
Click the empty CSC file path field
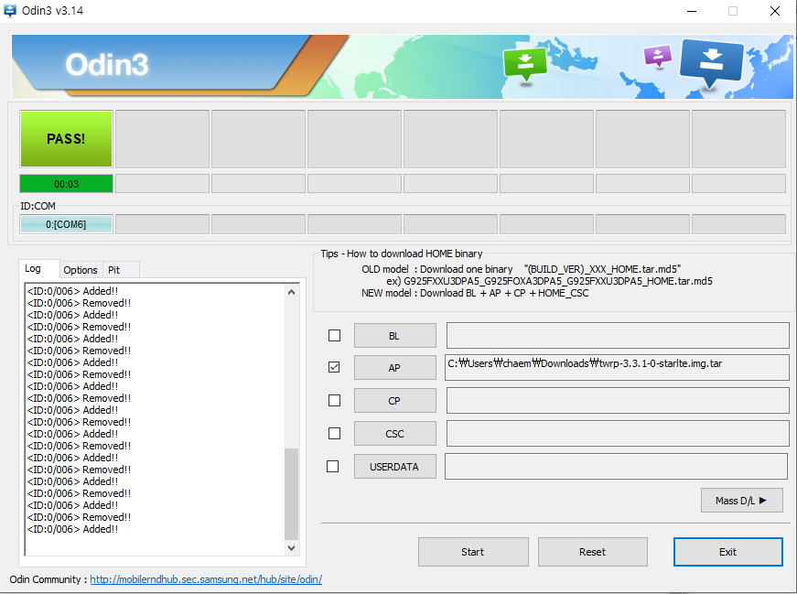tap(618, 433)
